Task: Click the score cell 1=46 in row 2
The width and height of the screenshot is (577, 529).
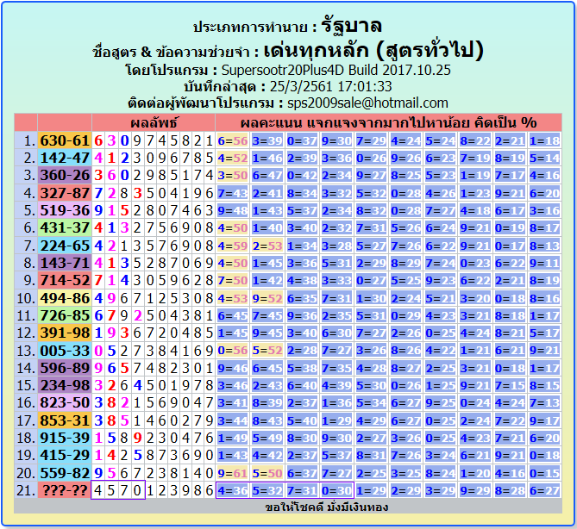Action: tap(267, 158)
